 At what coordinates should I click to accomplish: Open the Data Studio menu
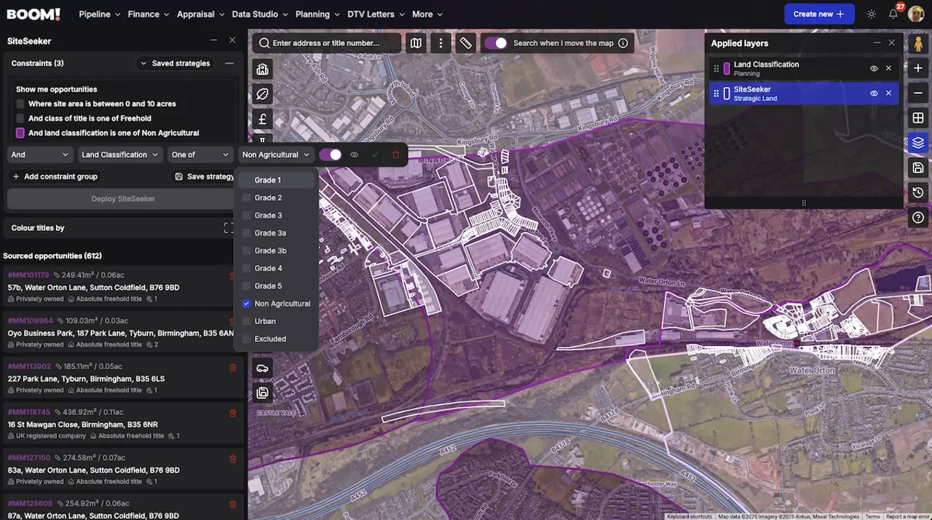(x=260, y=14)
